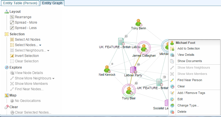Select the Labour Party organization node
Screen dimensions: 221x117
click(x=133, y=69)
